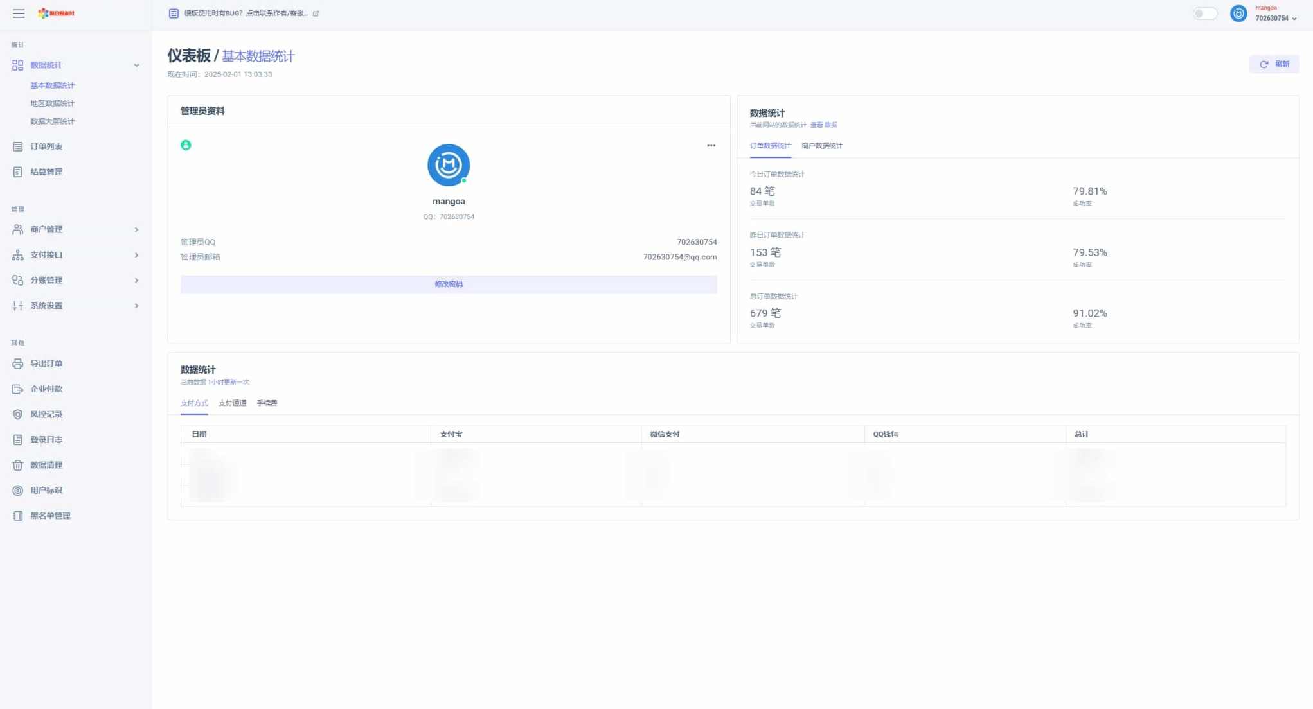The image size is (1313, 709).
Task: Open the 风控记录 shield entry
Action: coord(46,414)
